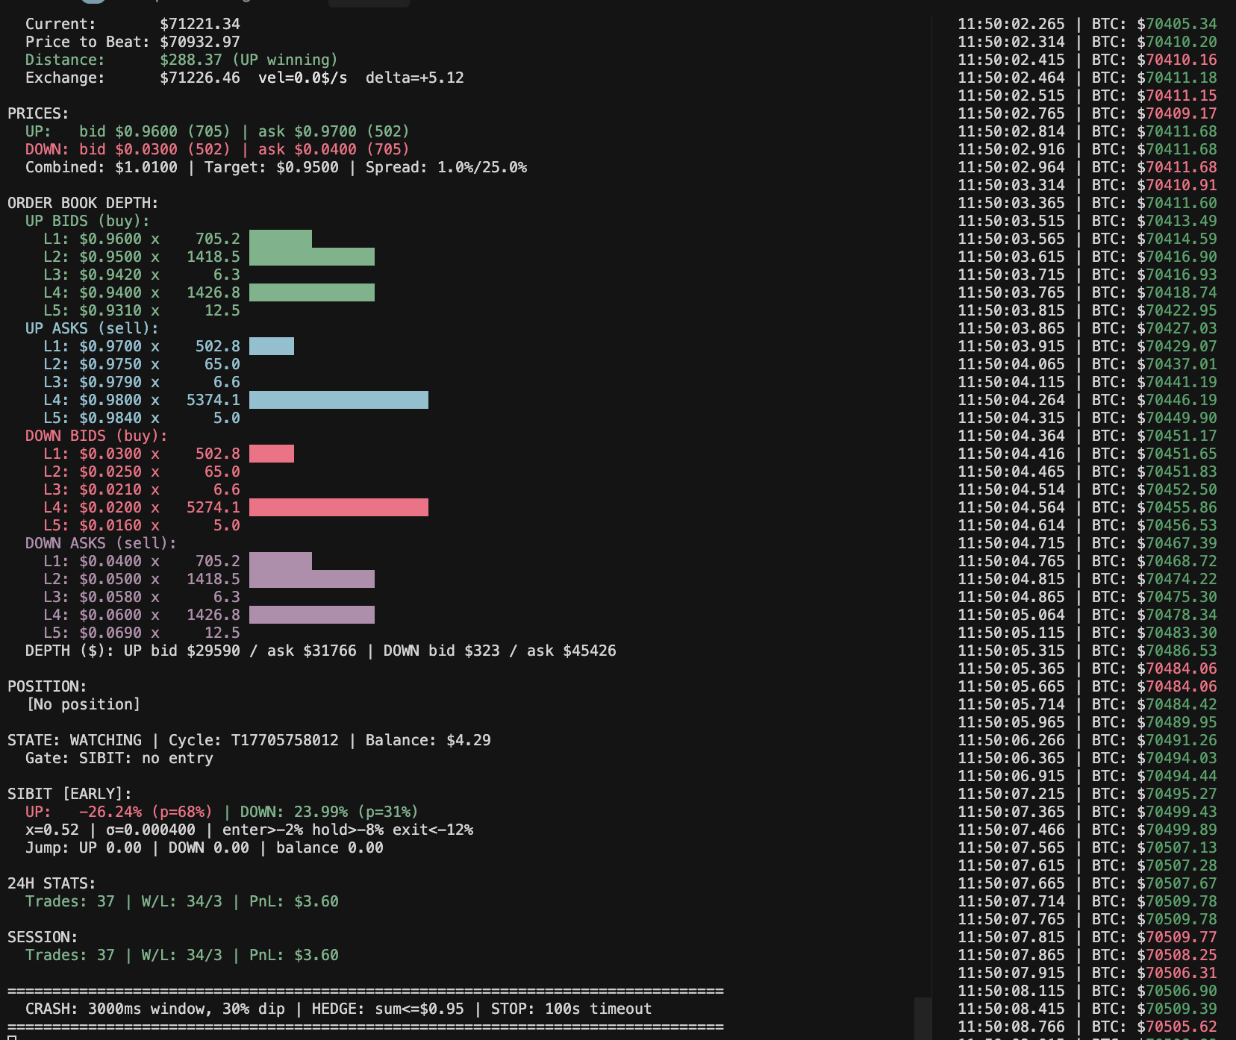Click the left pane scrollbar thumb

pos(923,1018)
